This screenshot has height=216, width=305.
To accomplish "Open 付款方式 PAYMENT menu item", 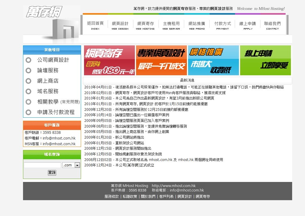I will click(222, 25).
